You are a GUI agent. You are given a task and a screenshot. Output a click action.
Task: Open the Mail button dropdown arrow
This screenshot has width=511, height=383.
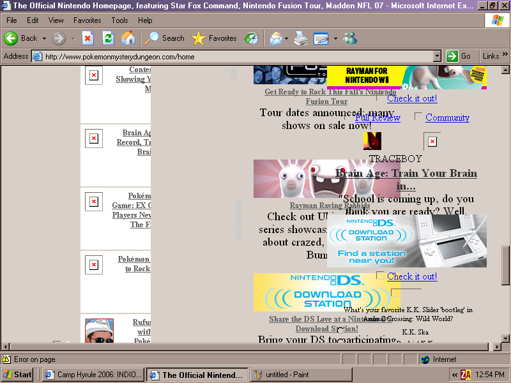coord(286,38)
